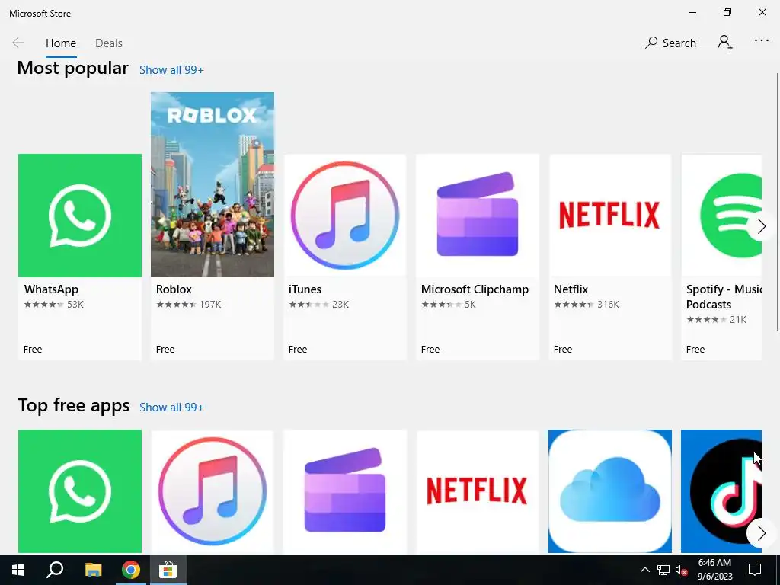Open the taskbar clock and date
This screenshot has height=585, width=780.
point(714,570)
